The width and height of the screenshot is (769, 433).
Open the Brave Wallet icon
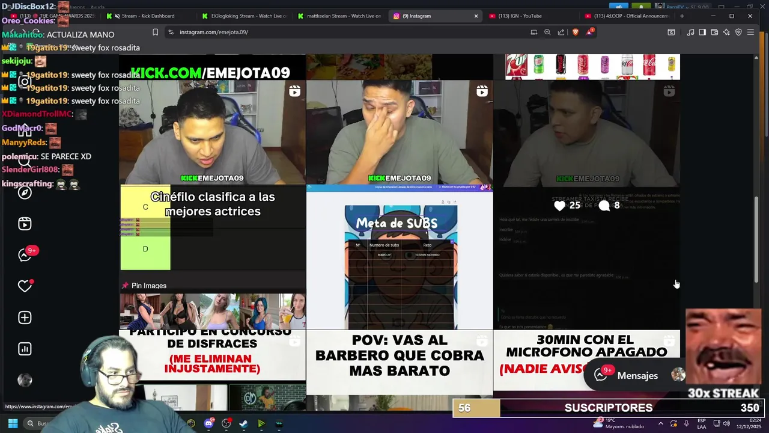[714, 32]
